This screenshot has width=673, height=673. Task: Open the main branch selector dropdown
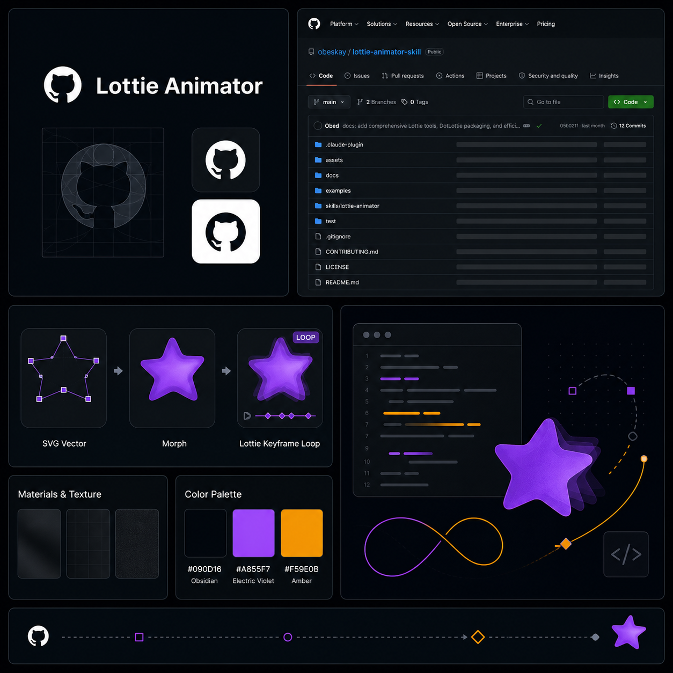(329, 102)
